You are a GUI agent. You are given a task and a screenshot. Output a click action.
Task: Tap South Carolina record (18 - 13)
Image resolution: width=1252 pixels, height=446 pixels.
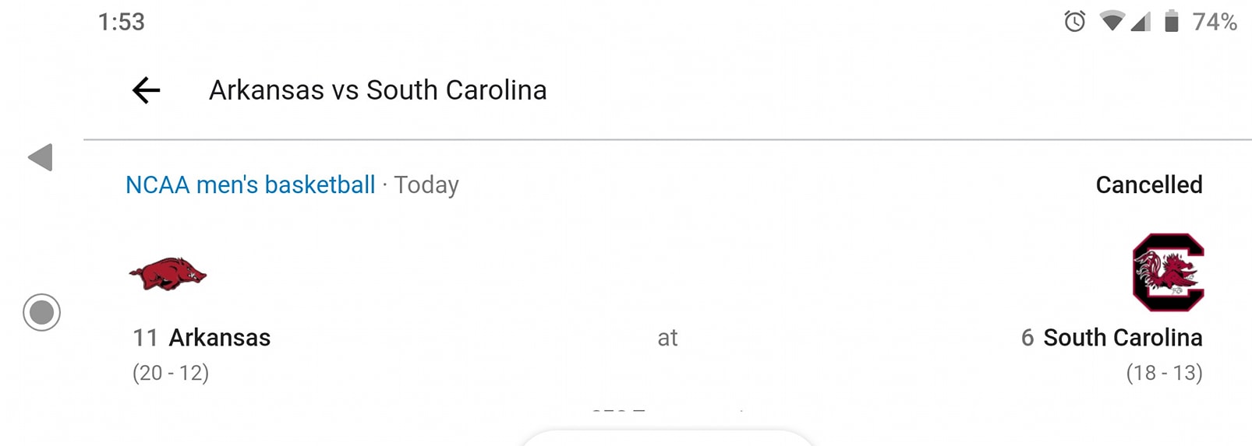[1165, 373]
